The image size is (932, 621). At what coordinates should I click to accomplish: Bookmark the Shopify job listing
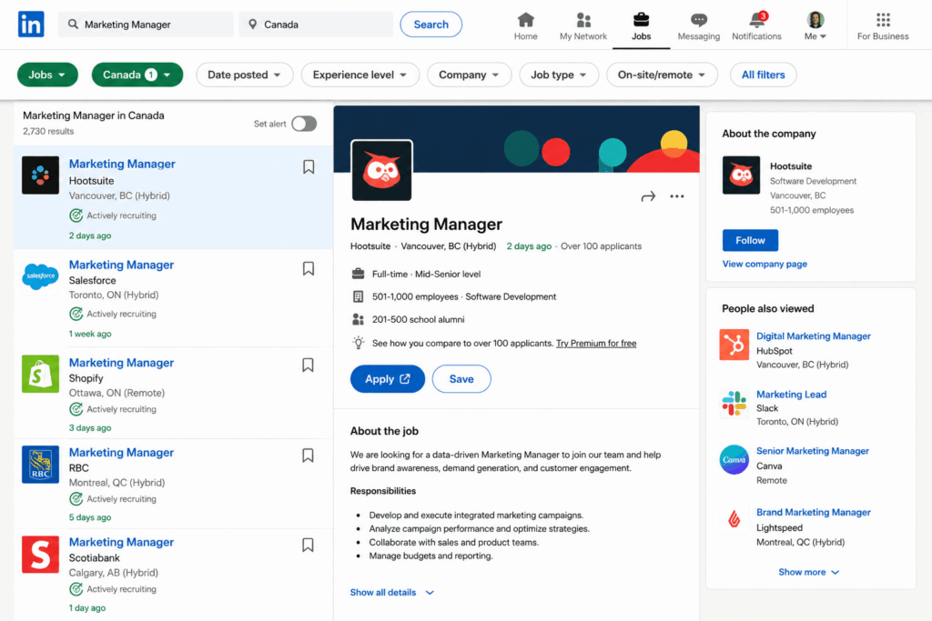pyautogui.click(x=308, y=365)
